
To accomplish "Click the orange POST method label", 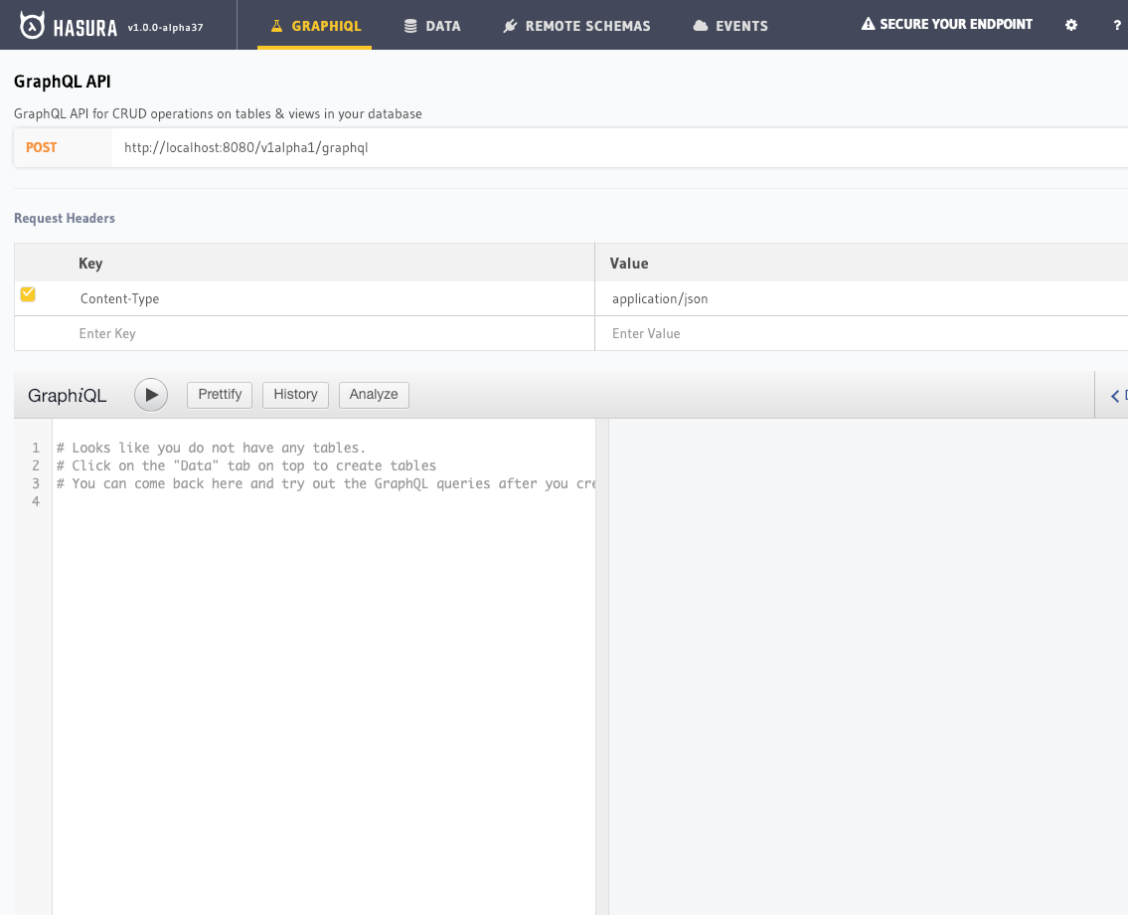I will point(40,147).
